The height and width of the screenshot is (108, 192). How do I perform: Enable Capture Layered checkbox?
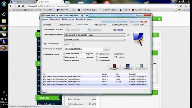click(x=97, y=60)
